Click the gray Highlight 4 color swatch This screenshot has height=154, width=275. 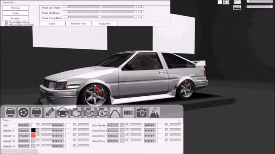(34, 146)
